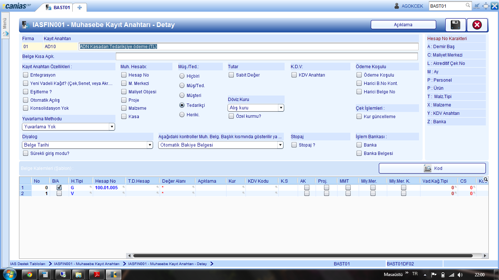Click the pin icon beside the search box
The height and width of the screenshot is (280, 499).
click(x=477, y=6)
